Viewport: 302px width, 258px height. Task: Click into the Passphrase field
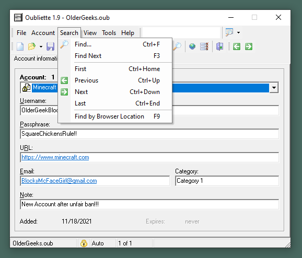click(x=149, y=134)
